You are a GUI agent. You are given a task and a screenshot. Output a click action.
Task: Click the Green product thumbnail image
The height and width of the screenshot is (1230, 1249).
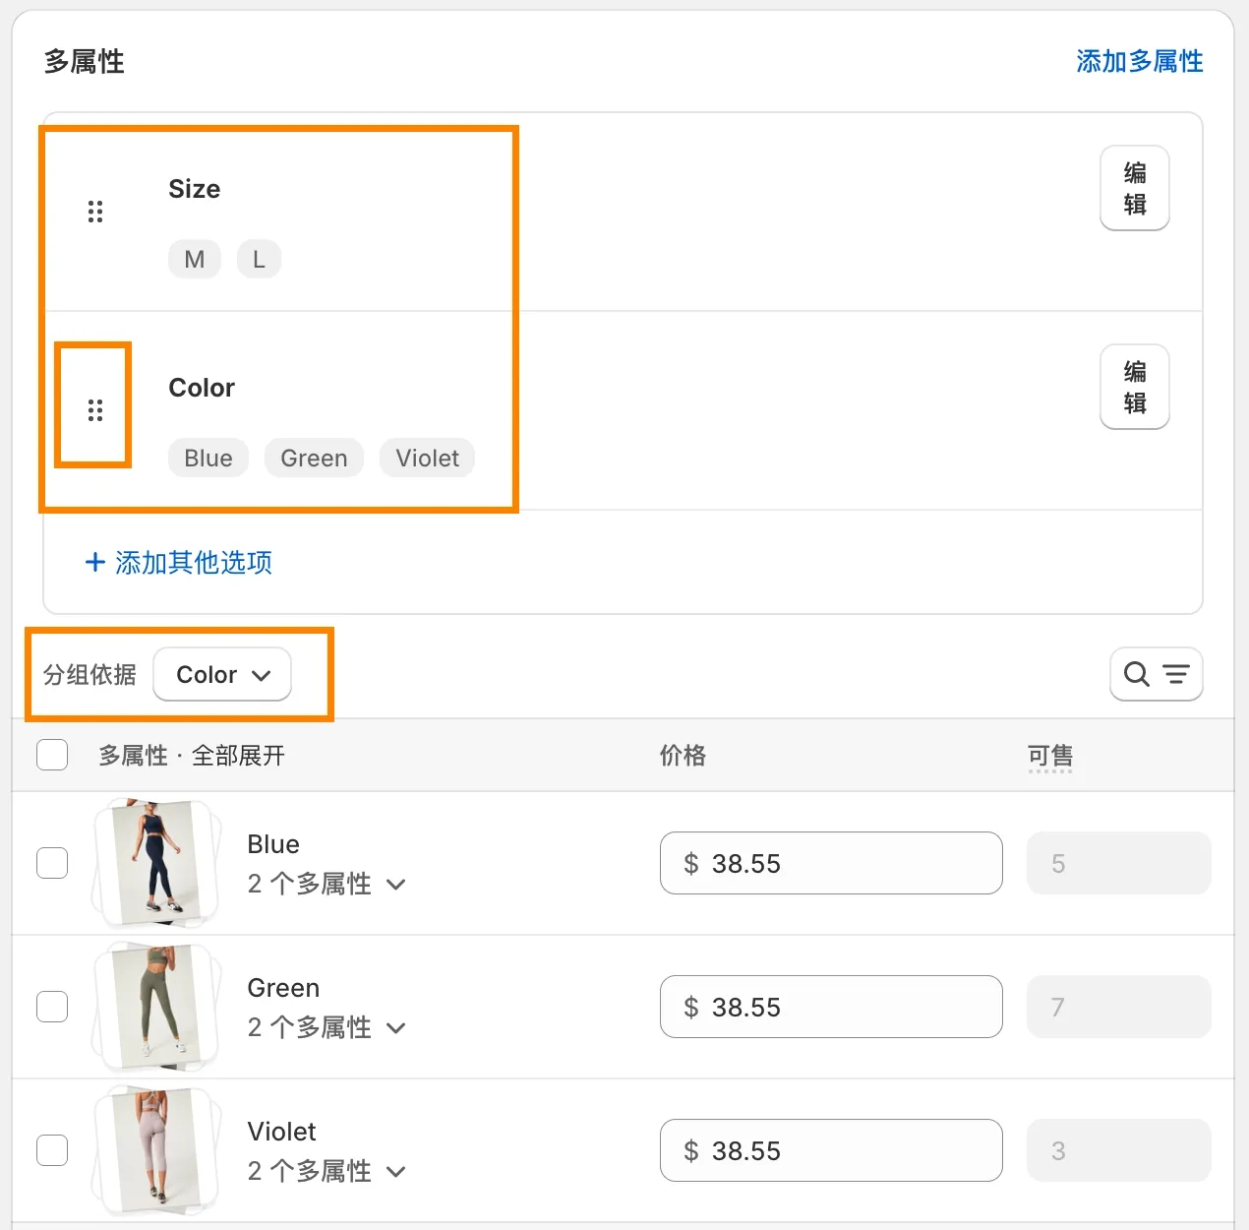tap(155, 1007)
